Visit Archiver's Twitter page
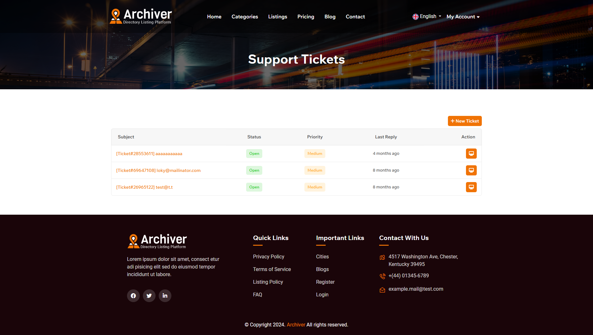The image size is (593, 335). pyautogui.click(x=149, y=295)
